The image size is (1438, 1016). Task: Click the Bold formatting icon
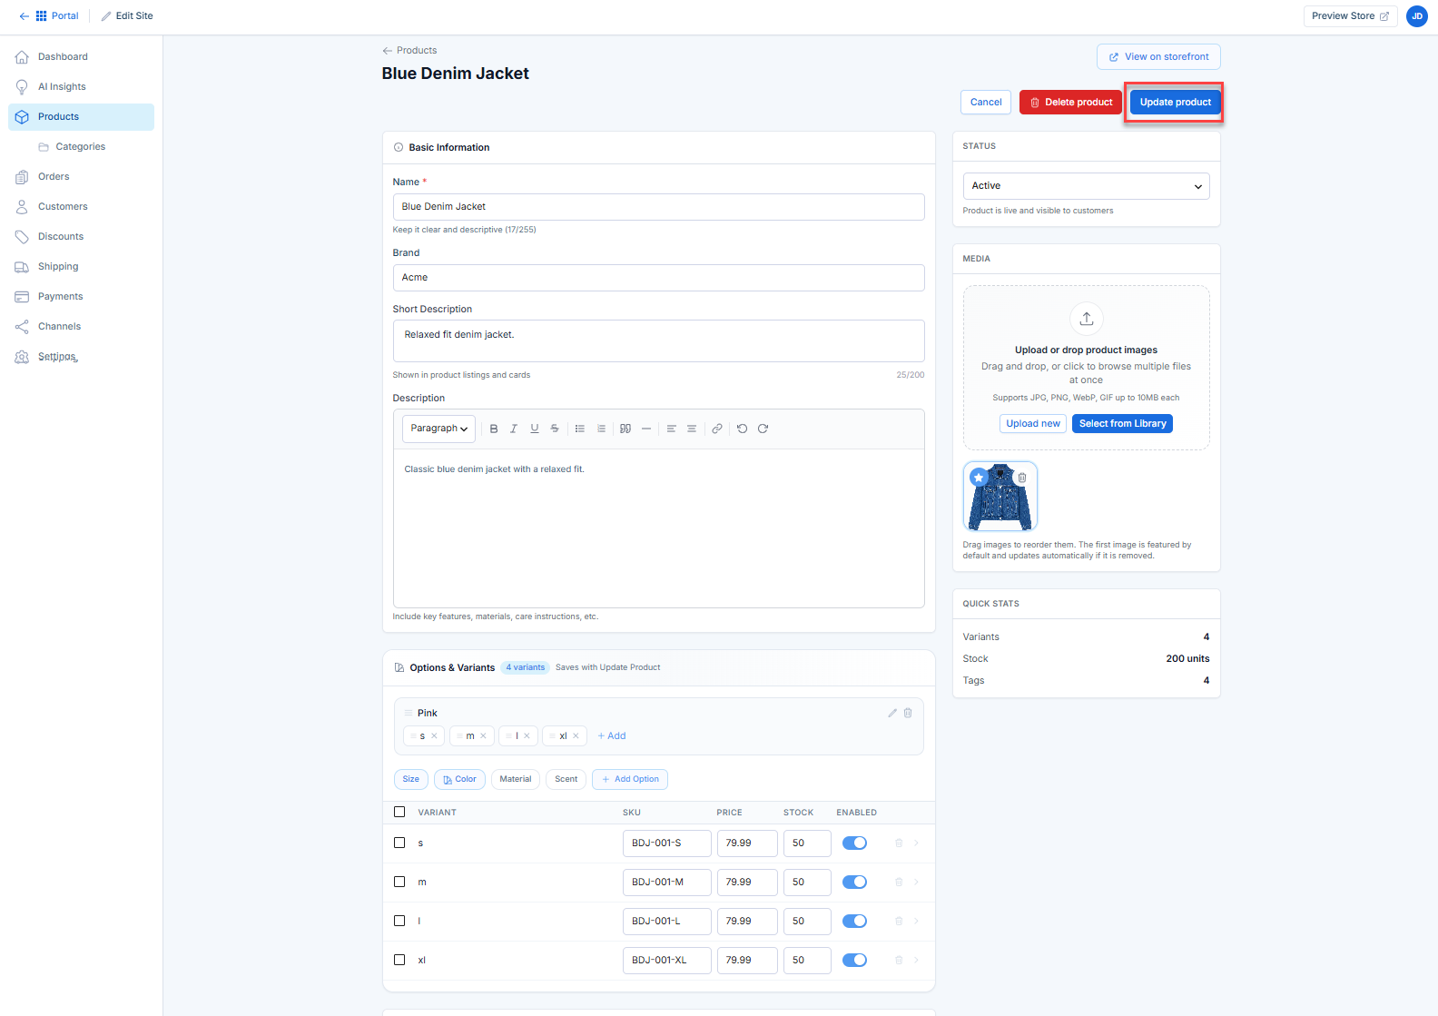[x=494, y=429]
